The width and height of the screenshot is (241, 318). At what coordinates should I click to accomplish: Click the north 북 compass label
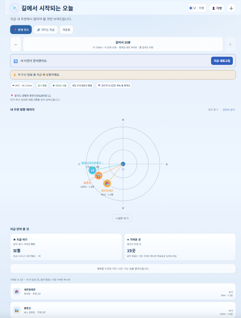pyautogui.click(x=123, y=120)
